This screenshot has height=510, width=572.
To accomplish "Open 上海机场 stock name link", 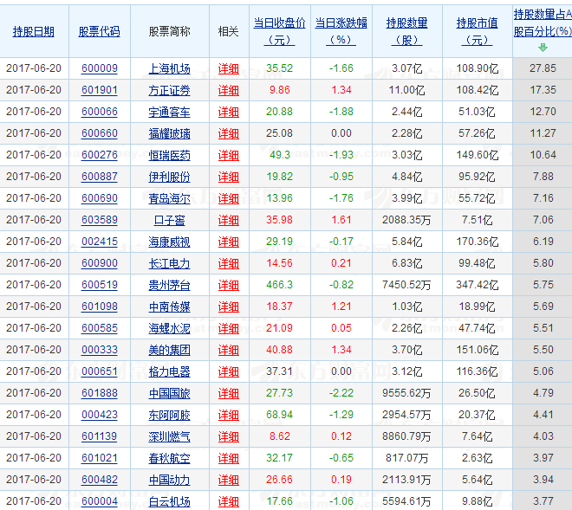I will tap(169, 68).
